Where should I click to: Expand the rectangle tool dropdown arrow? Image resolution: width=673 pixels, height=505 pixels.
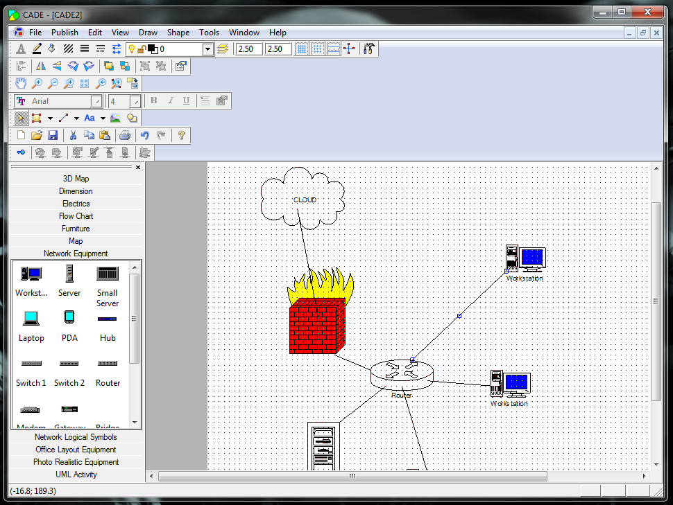click(x=50, y=118)
